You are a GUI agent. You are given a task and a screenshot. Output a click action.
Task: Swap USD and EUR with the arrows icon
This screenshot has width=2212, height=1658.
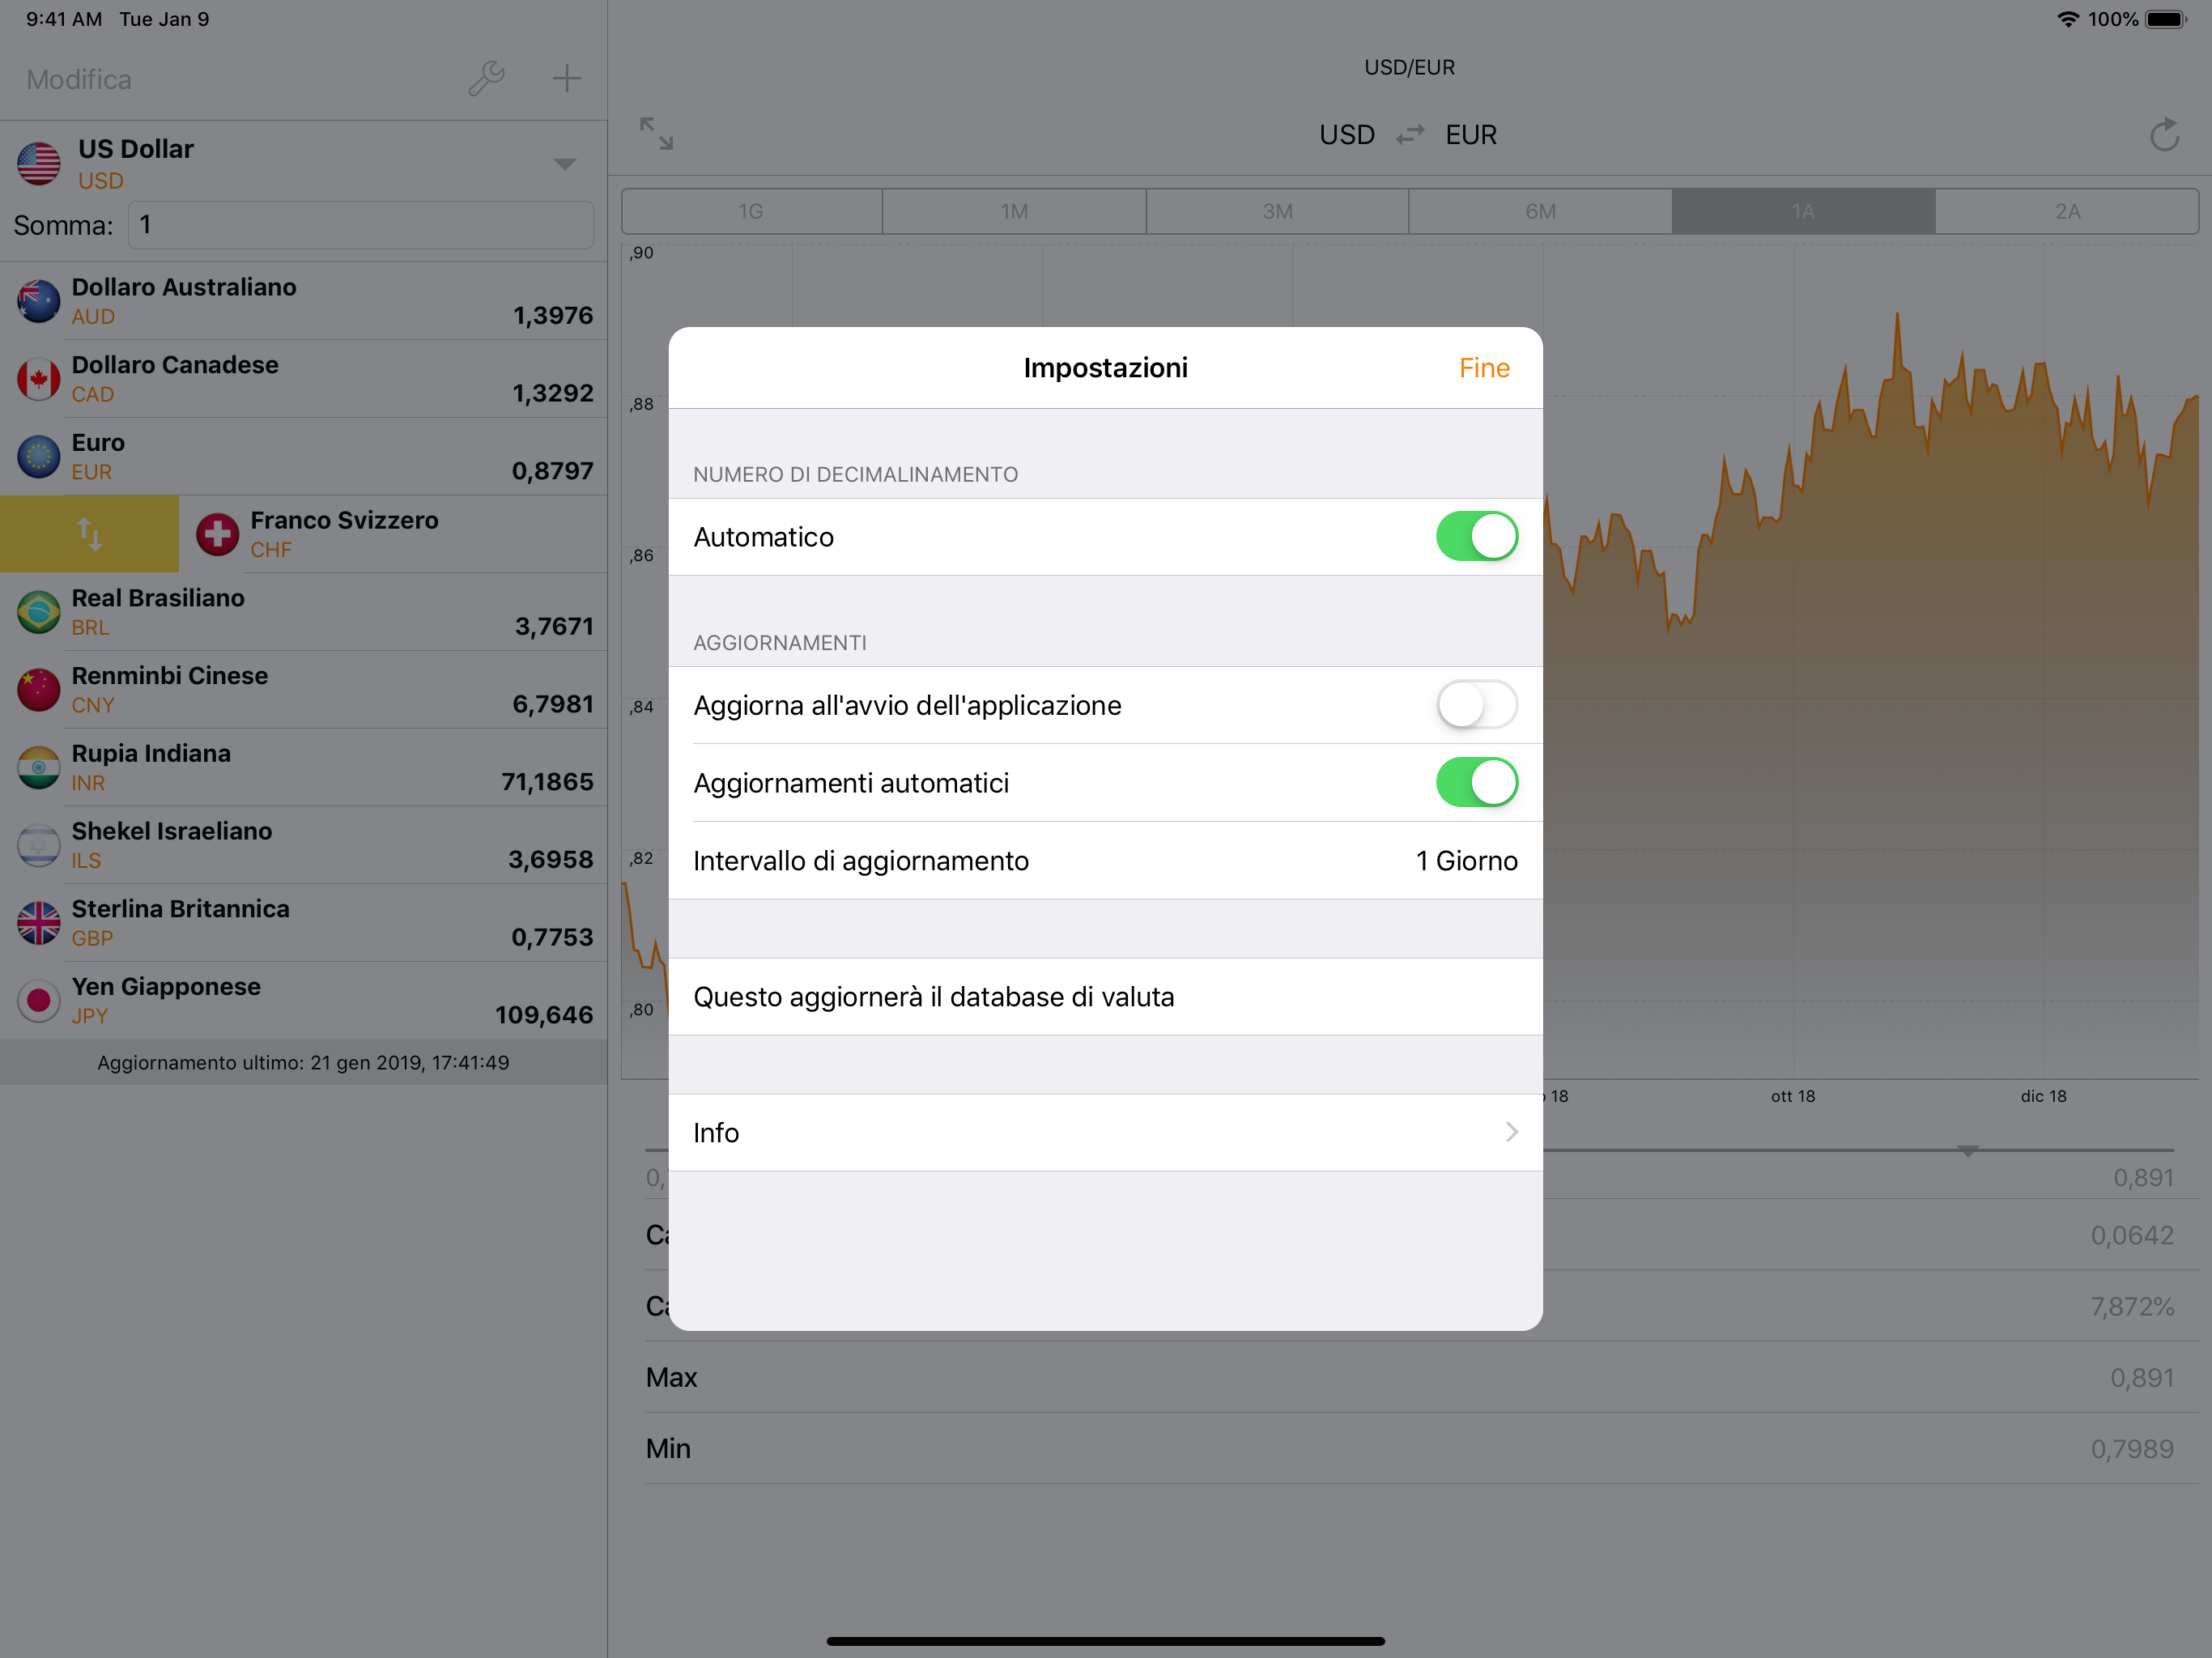[x=1410, y=135]
